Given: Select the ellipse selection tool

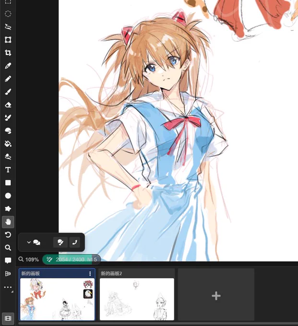Looking at the screenshot, I should pos(8,14).
